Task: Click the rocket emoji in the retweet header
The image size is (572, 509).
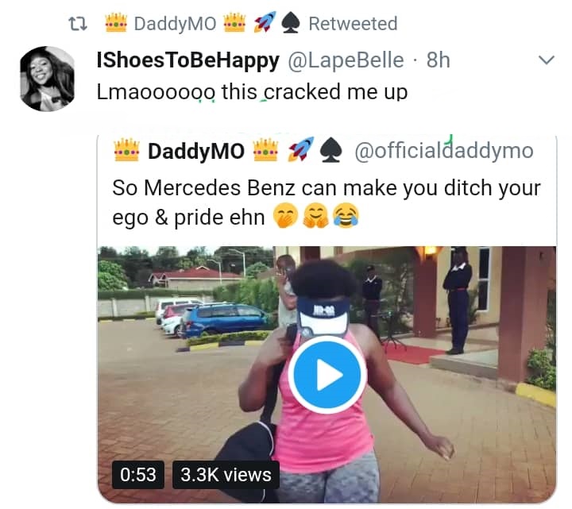Action: (x=263, y=24)
